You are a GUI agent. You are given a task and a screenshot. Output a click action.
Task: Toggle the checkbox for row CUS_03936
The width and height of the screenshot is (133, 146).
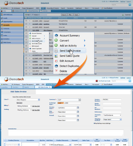pyautogui.click(x=26, y=30)
